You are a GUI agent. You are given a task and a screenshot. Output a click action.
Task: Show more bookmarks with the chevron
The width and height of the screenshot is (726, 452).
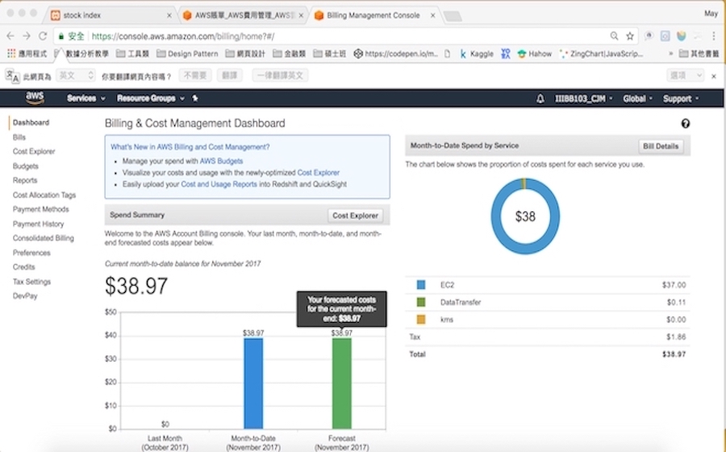point(670,54)
